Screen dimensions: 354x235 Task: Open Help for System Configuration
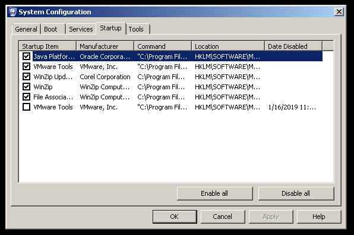point(319,217)
